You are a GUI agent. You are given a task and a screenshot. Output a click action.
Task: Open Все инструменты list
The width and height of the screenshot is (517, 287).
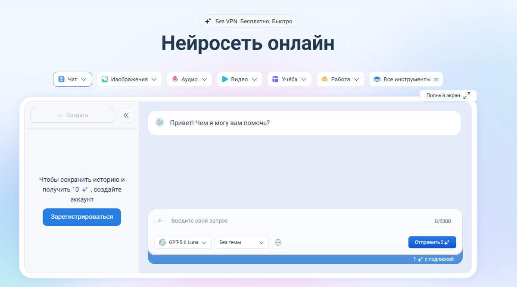(406, 79)
